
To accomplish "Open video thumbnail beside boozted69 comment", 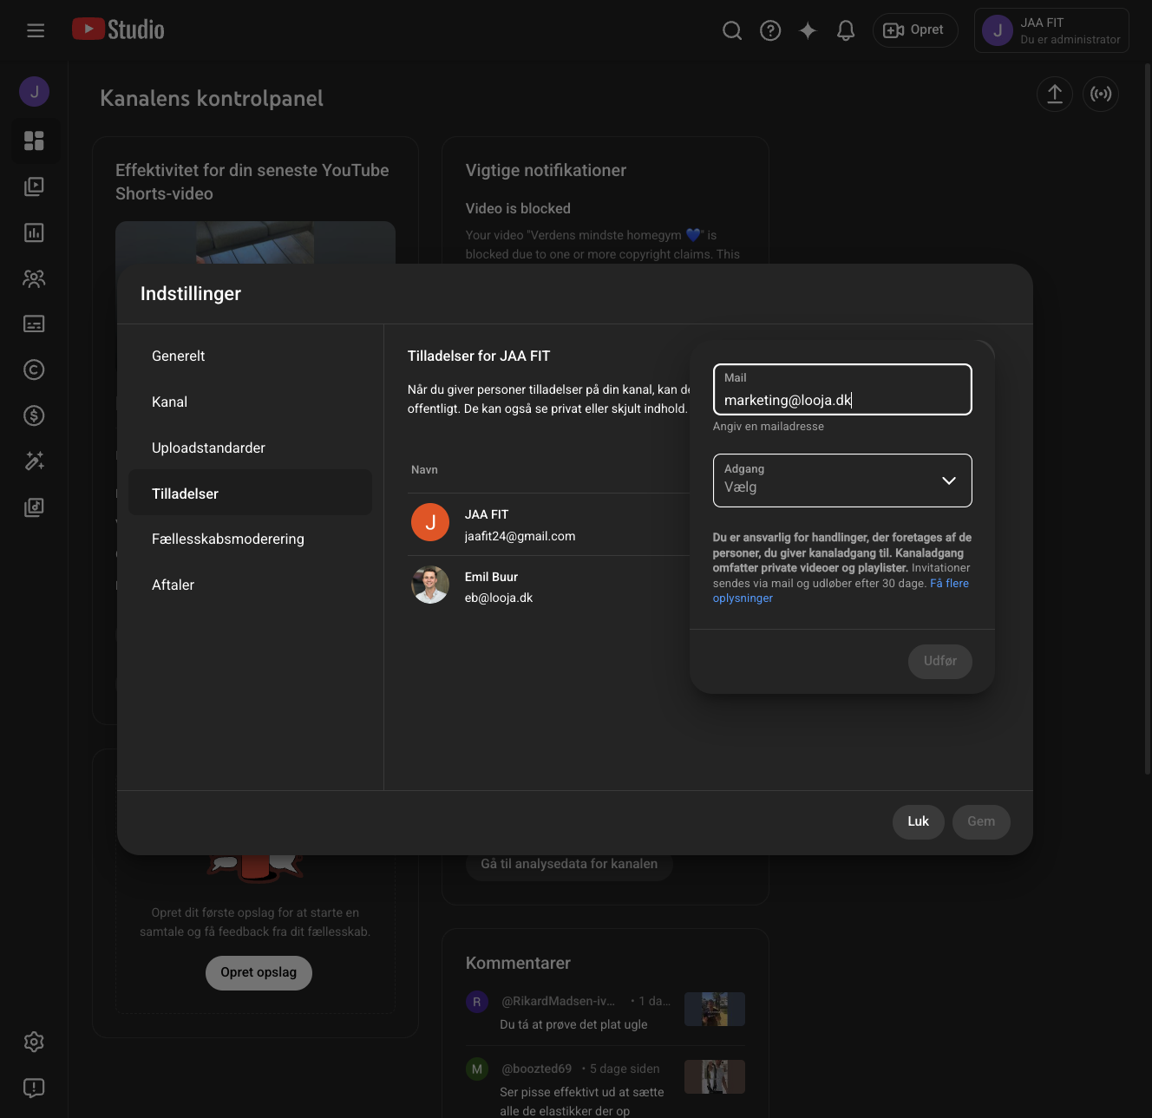I will pyautogui.click(x=715, y=1076).
